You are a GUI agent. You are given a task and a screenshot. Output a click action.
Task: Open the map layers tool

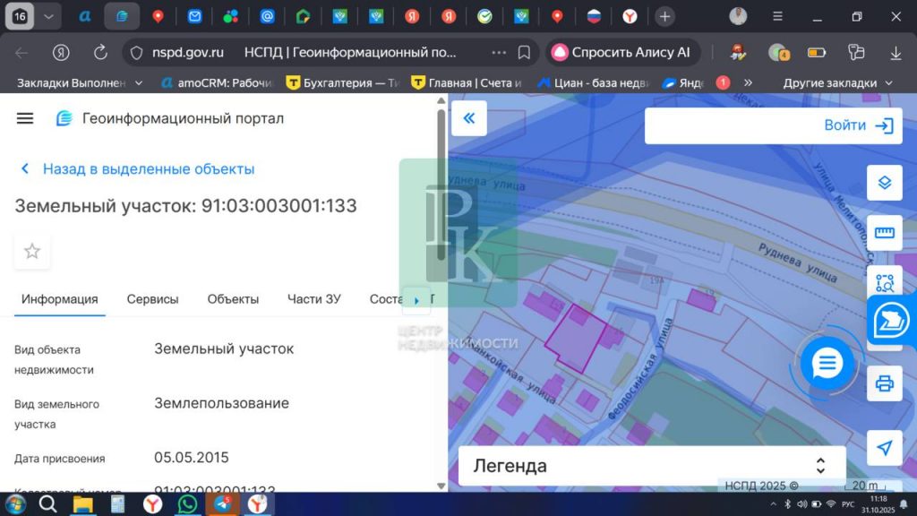point(884,183)
